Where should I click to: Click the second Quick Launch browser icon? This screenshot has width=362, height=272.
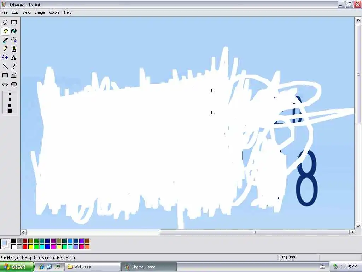tap(49, 267)
